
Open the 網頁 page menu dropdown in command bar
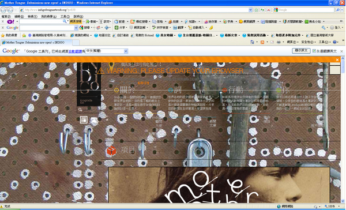tap(292, 42)
